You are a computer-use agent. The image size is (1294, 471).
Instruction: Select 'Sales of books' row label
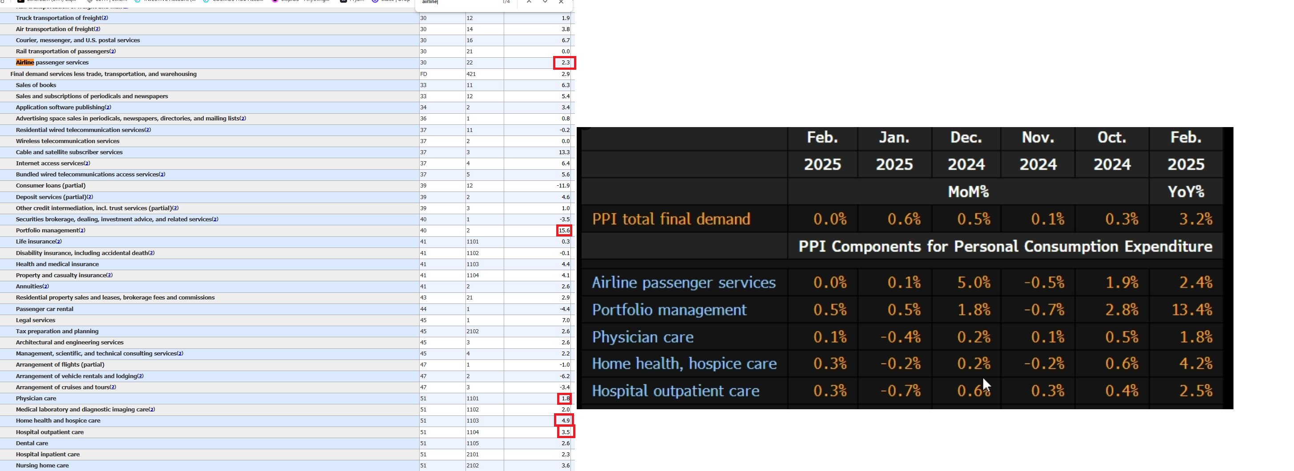point(36,85)
